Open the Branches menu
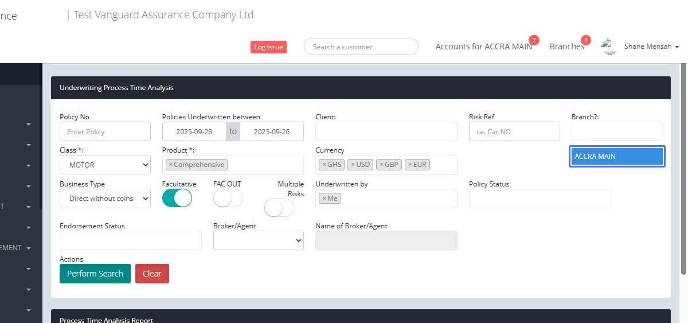This screenshot has width=688, height=323. (566, 46)
